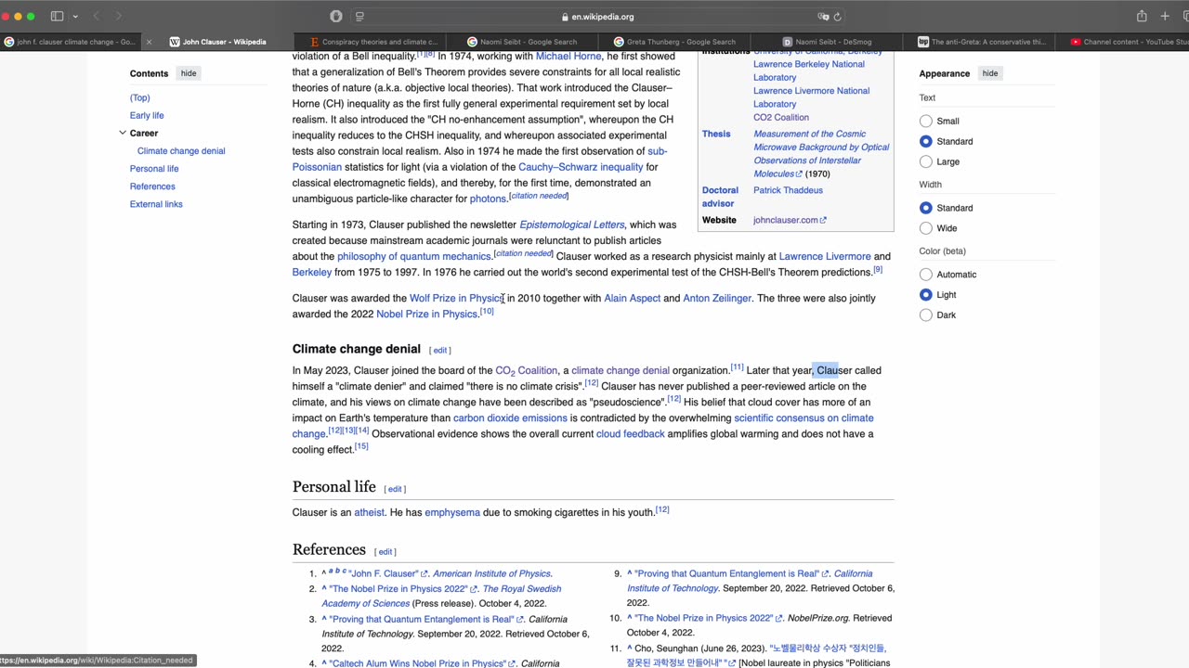Open the Career entry in Contents
The image size is (1189, 668).
pyautogui.click(x=144, y=133)
